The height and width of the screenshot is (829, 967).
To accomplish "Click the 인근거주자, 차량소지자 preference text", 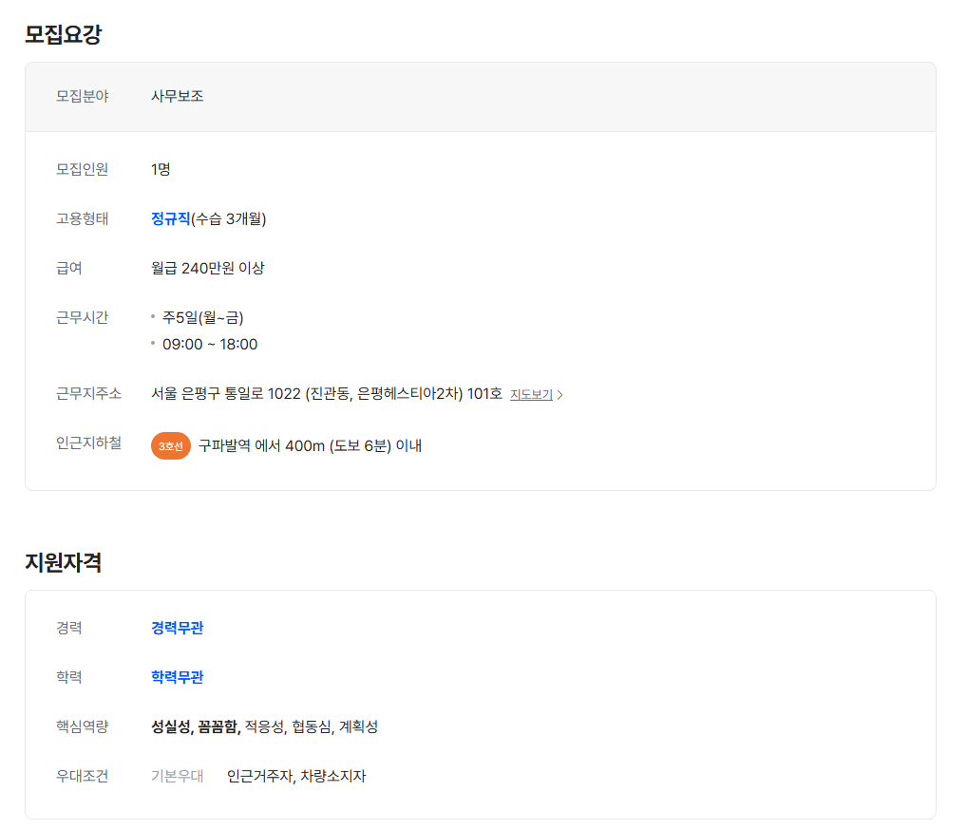I will click(x=295, y=776).
